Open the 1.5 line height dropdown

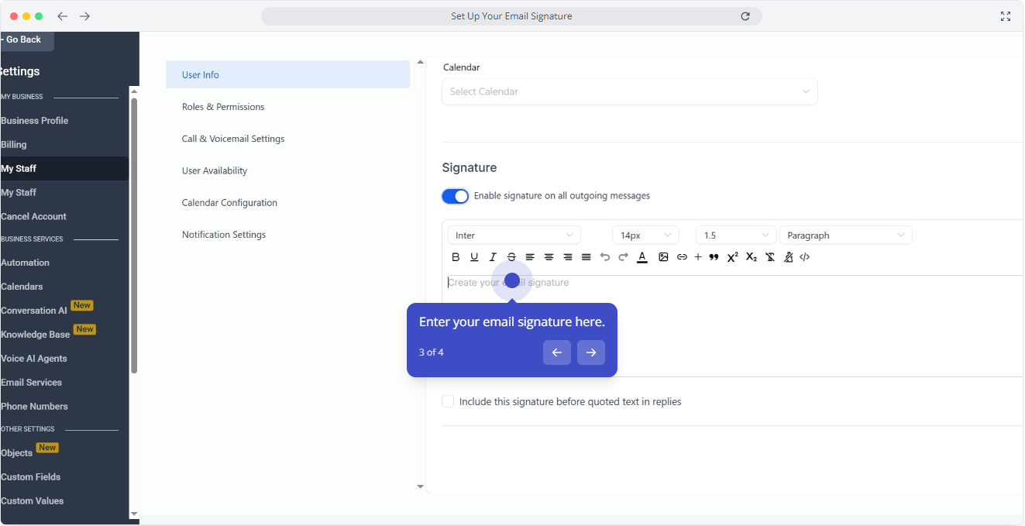click(x=736, y=235)
